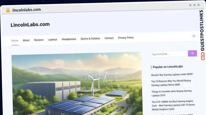Open 'The GTX 1080M' graphic card article
The height and width of the screenshot is (115, 206).
(x=173, y=105)
